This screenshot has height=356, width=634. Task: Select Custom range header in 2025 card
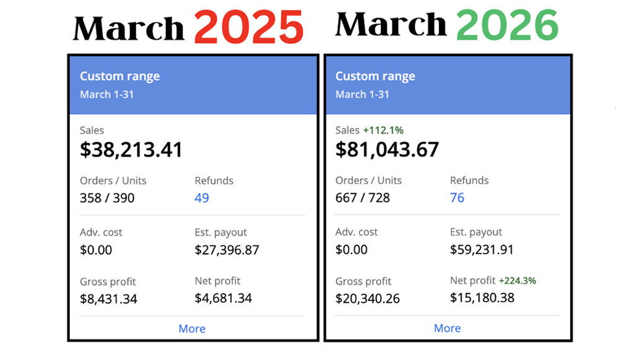click(119, 77)
